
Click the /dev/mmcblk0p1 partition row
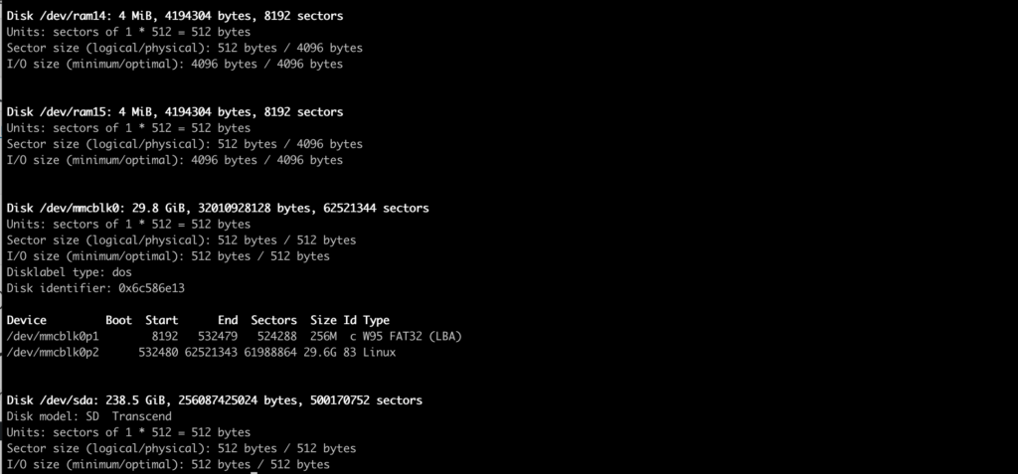[x=234, y=336]
